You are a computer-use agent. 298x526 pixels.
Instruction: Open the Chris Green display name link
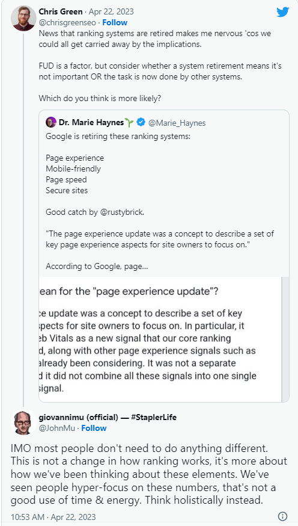(61, 12)
